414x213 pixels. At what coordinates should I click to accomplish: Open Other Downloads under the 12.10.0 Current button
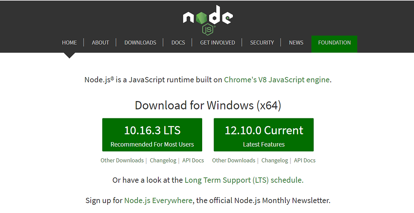(x=234, y=160)
